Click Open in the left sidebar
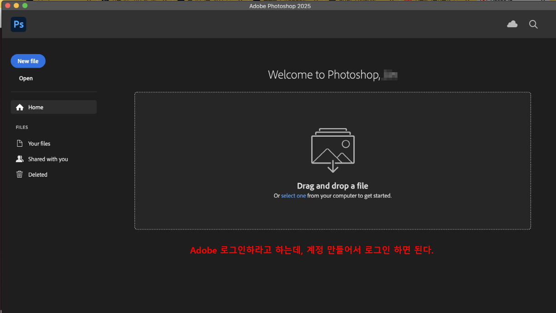 tap(25, 78)
